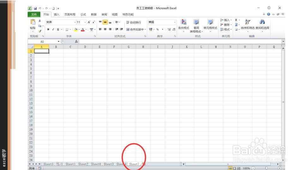Click the Paste clipboard icon
Screen dimensions: 303x170
click(x=33, y=22)
